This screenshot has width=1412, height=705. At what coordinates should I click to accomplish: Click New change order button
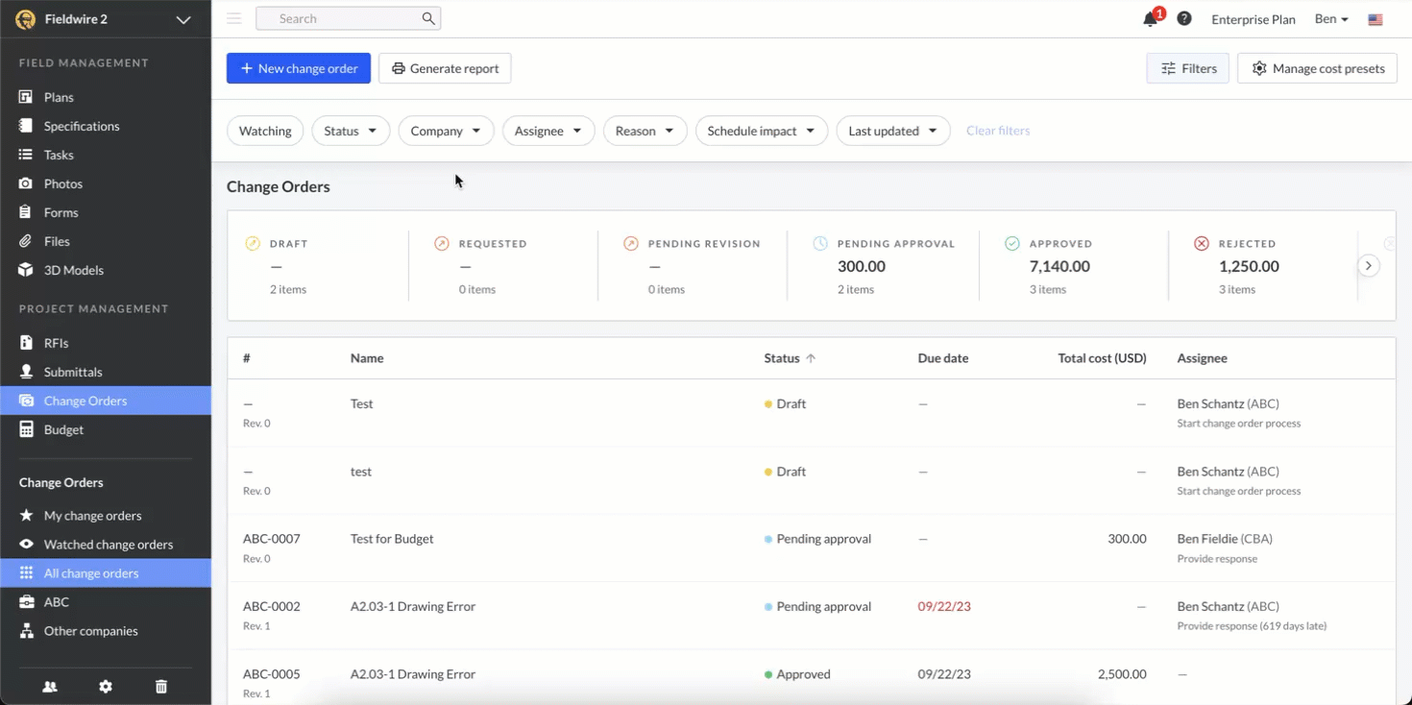pyautogui.click(x=299, y=68)
